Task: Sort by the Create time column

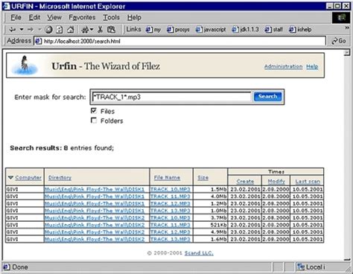Action: point(245,182)
